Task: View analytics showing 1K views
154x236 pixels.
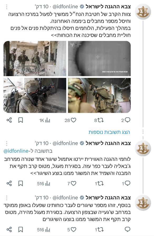Action: [45, 120]
